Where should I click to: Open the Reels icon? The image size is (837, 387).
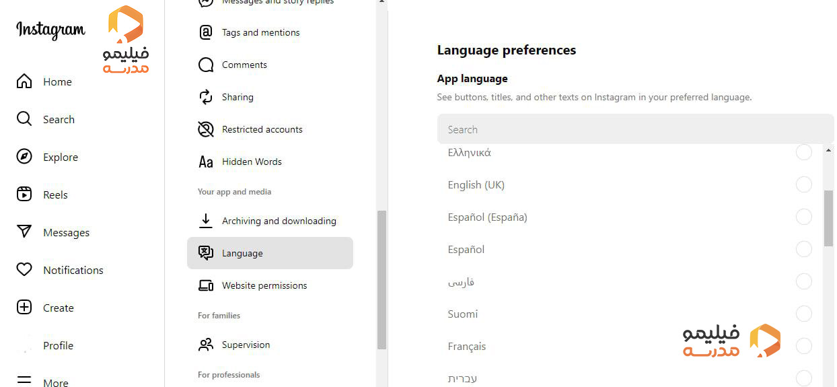point(24,195)
